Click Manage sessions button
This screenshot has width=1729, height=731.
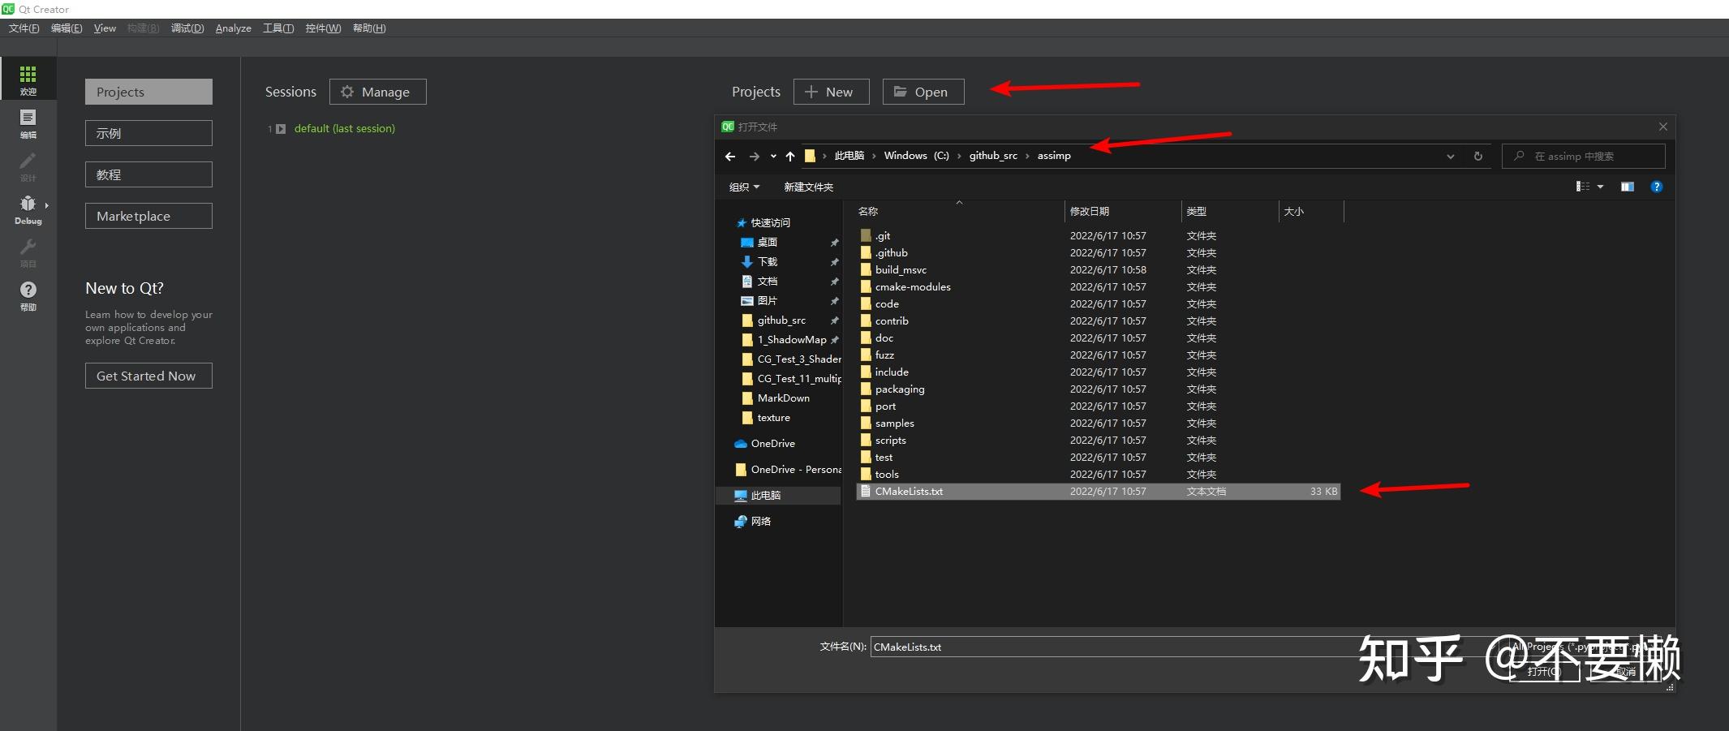[x=377, y=92]
